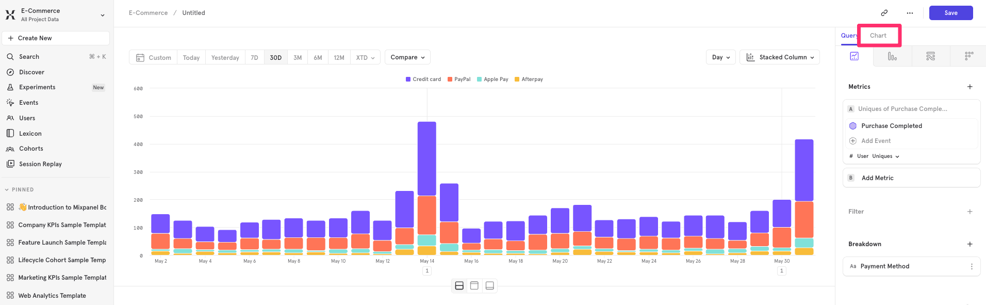Open Payment Method breakdown options menu
This screenshot has height=305, width=986.
pos(972,266)
